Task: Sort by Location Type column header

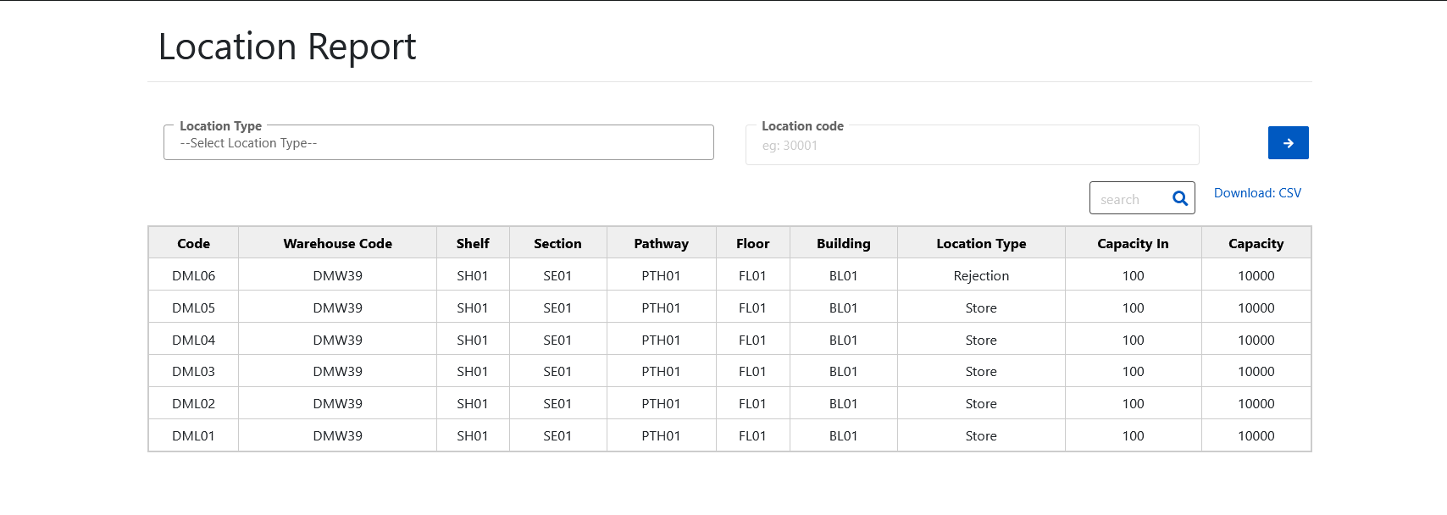Action: pyautogui.click(x=981, y=243)
